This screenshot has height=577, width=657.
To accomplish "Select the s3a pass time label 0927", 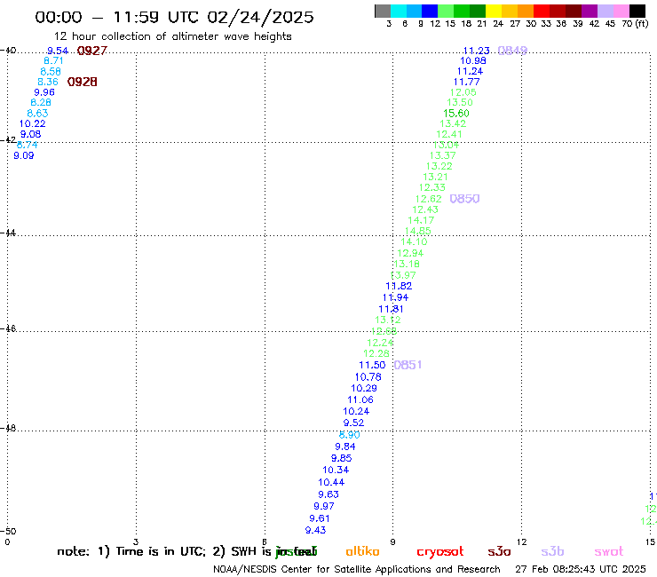I will pos(92,51).
